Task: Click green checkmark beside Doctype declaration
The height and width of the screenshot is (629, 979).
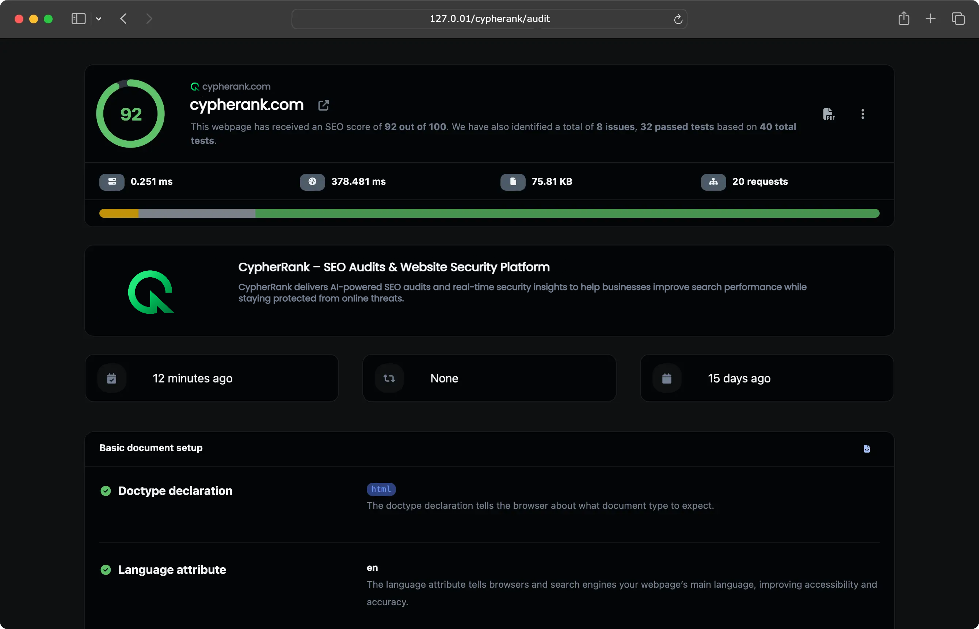Action: (105, 491)
